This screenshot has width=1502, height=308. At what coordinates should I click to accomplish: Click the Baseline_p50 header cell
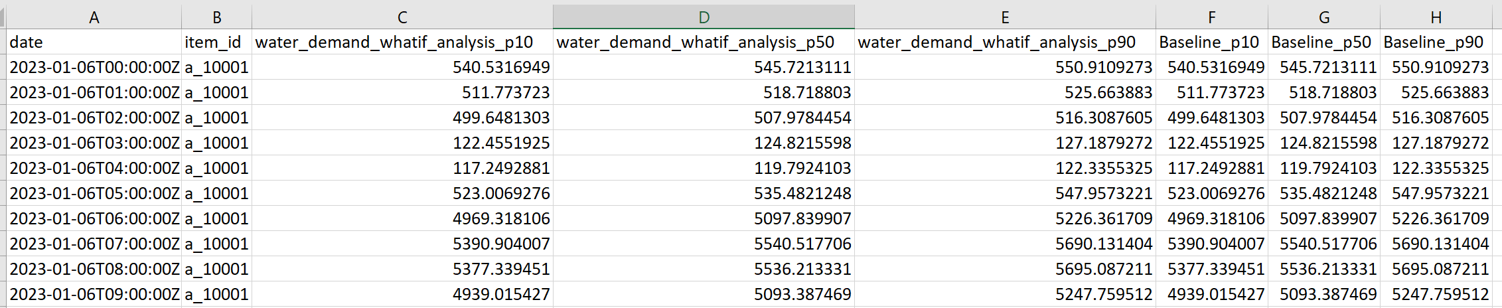[1324, 42]
